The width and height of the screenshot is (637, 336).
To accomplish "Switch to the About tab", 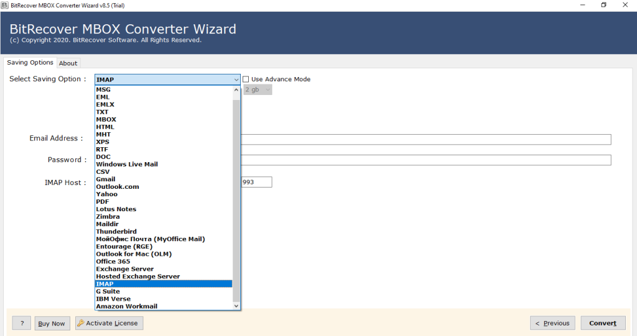I will [x=68, y=63].
